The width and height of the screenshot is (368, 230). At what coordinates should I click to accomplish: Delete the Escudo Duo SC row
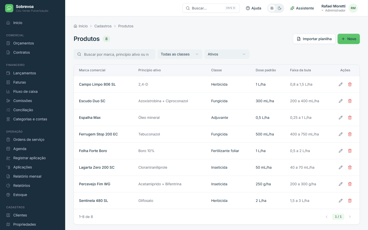(x=350, y=101)
